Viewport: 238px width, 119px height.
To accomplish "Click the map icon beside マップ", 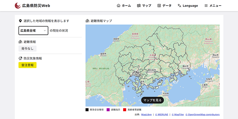I will coord(139,6).
